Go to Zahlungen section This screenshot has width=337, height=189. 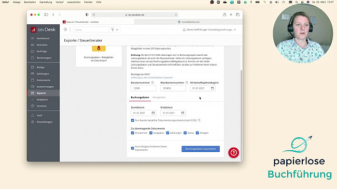click(x=43, y=74)
